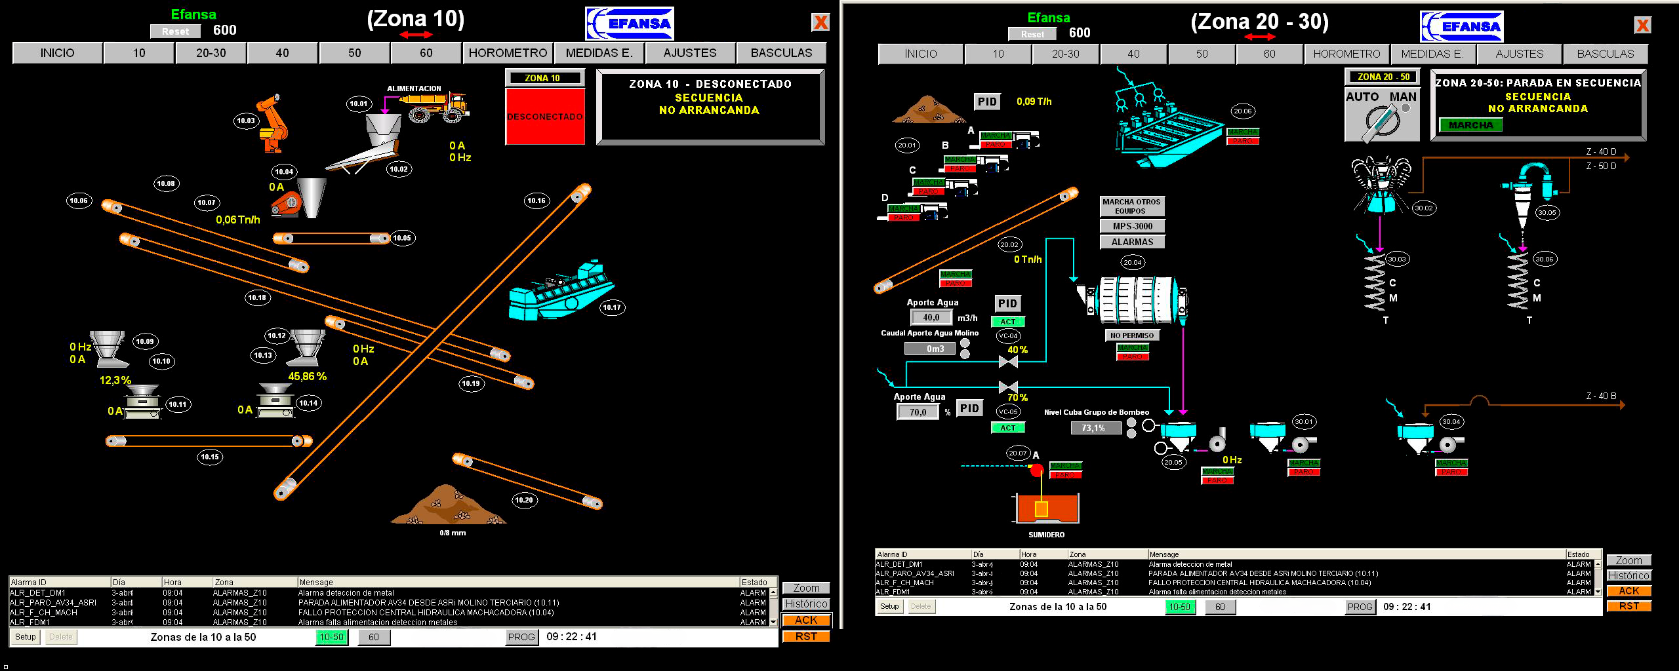The width and height of the screenshot is (1679, 671).
Task: Click the cyan screen machine 10.17
Action: [x=561, y=291]
